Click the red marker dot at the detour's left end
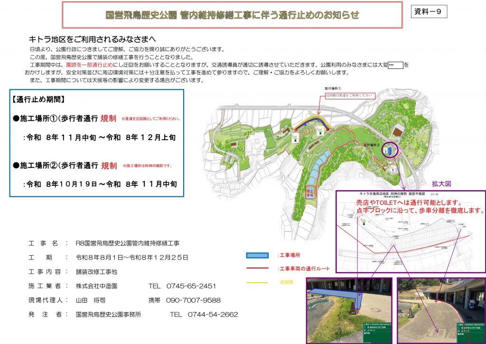 tap(296, 130)
